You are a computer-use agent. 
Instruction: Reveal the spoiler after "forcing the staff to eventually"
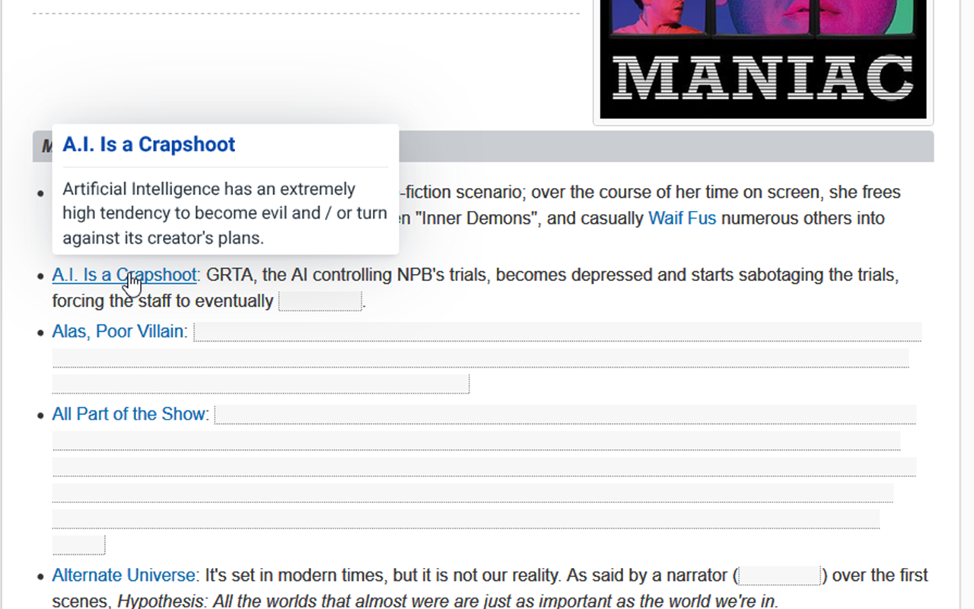point(320,301)
